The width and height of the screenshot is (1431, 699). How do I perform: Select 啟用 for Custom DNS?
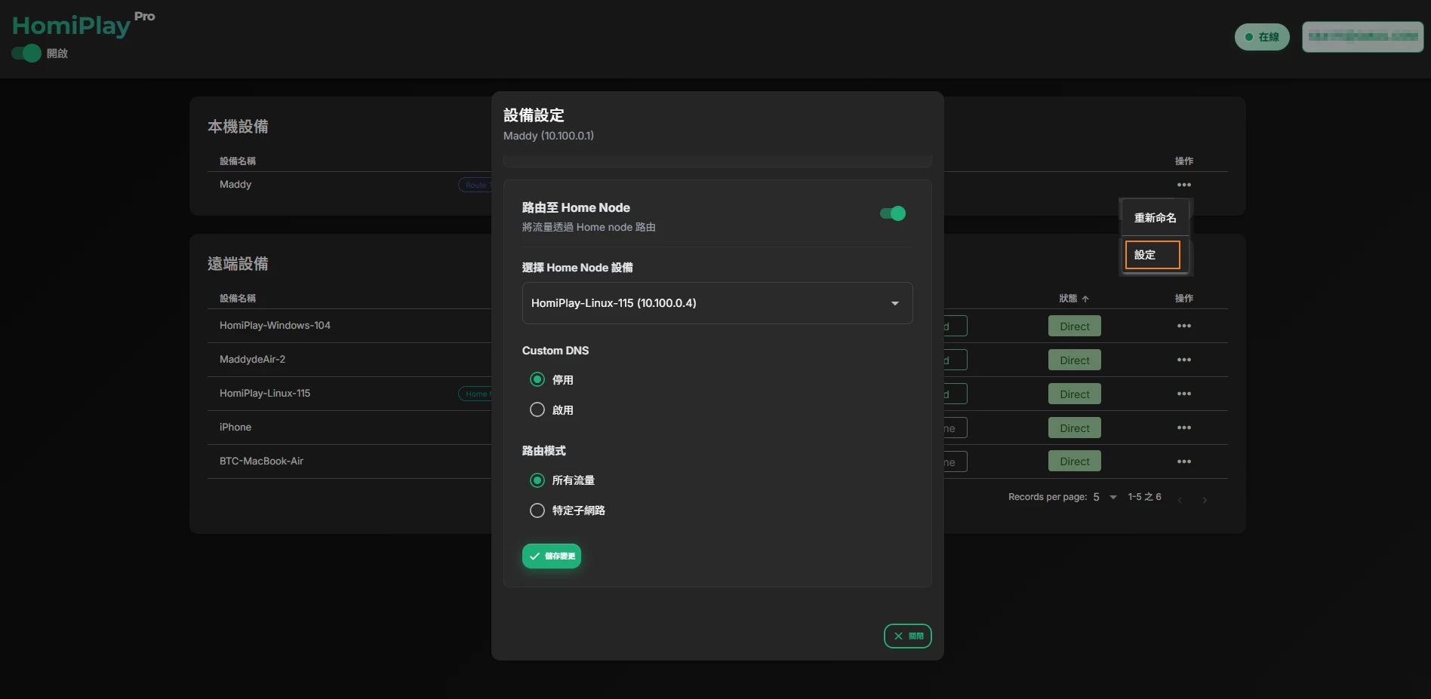537,410
